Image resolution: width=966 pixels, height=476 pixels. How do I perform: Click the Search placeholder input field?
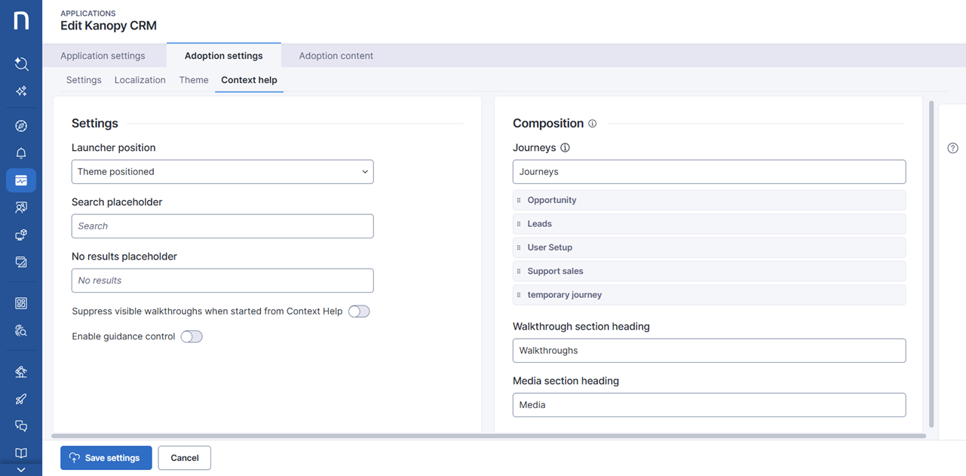click(x=222, y=226)
